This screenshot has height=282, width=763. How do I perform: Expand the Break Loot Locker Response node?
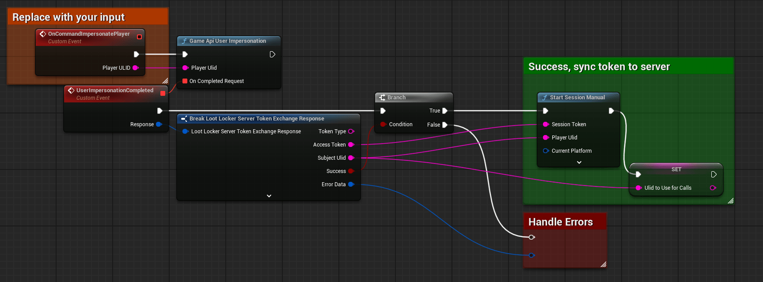coord(269,196)
